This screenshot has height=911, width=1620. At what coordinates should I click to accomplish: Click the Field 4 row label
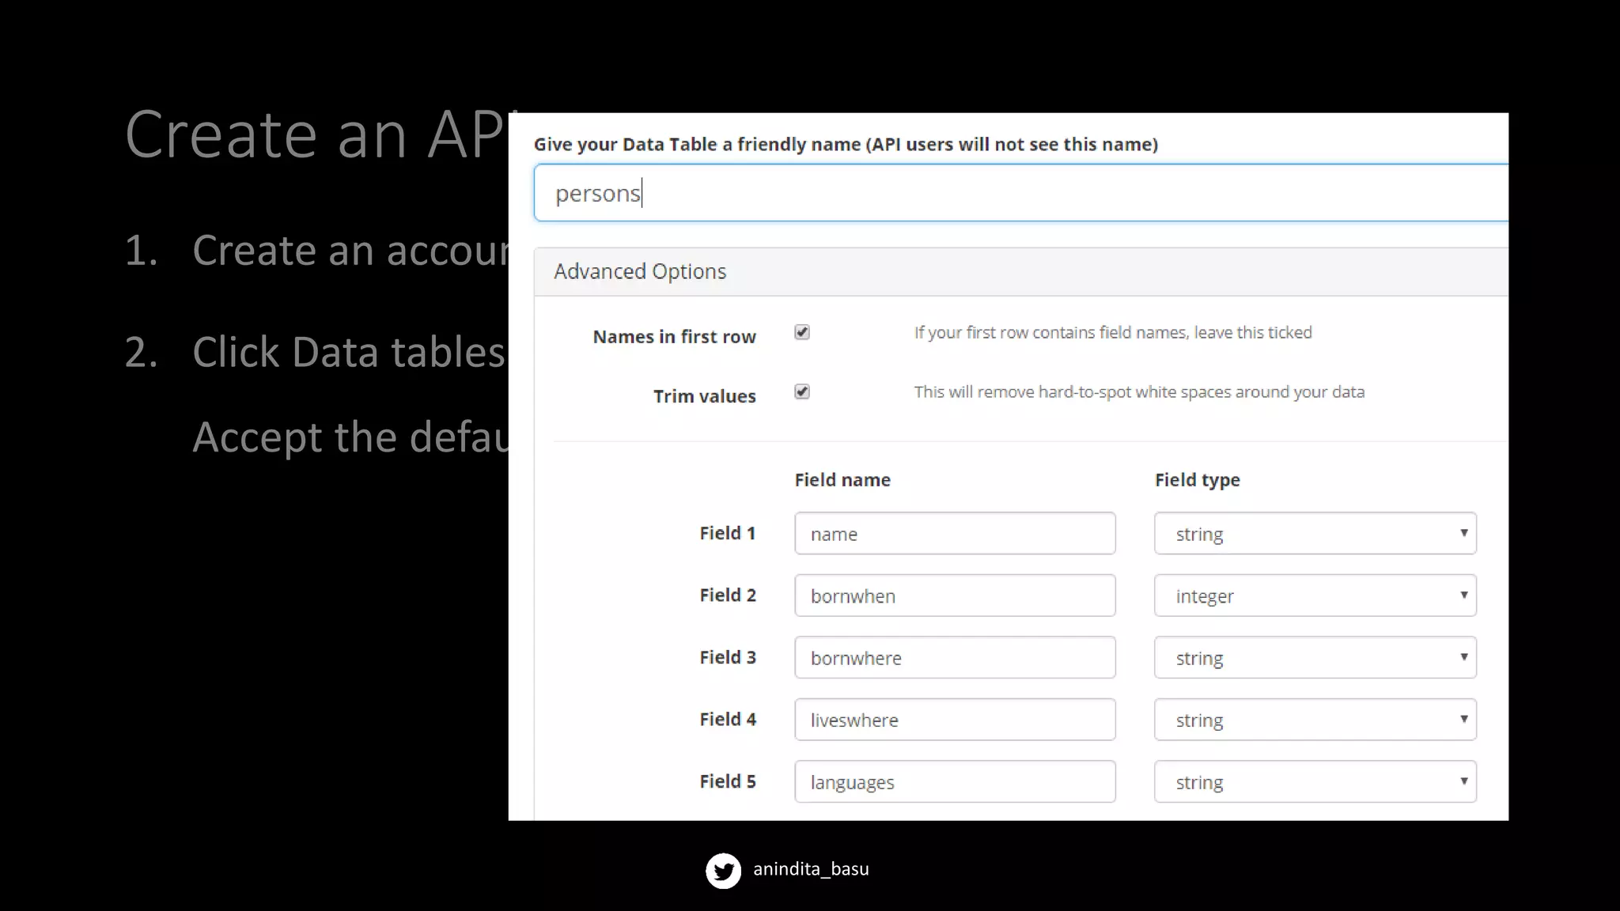(727, 719)
